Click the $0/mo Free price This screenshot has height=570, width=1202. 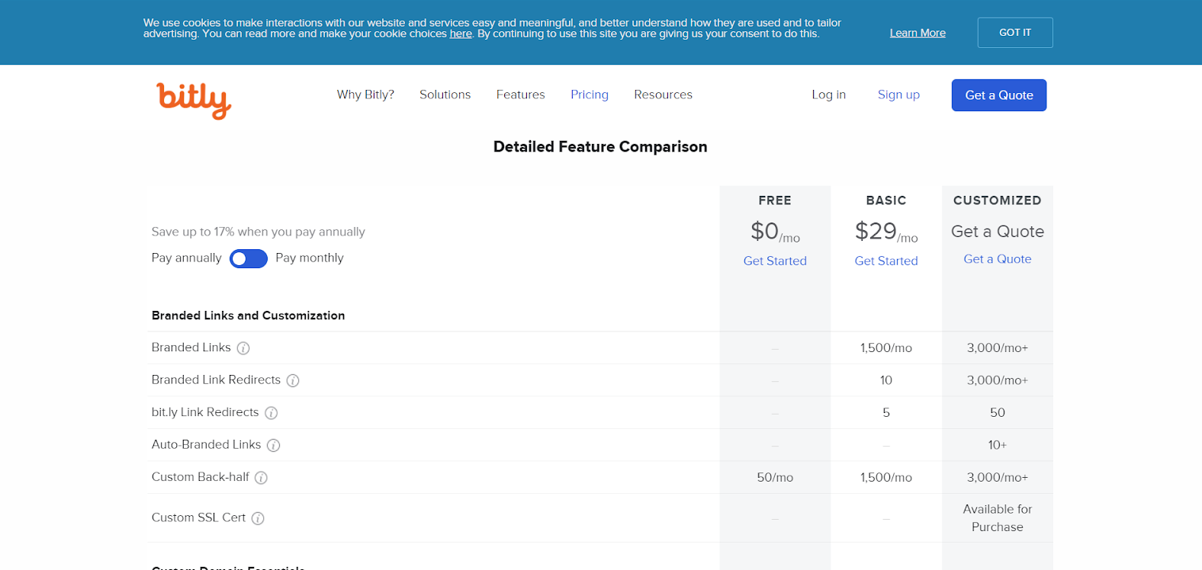tap(775, 232)
